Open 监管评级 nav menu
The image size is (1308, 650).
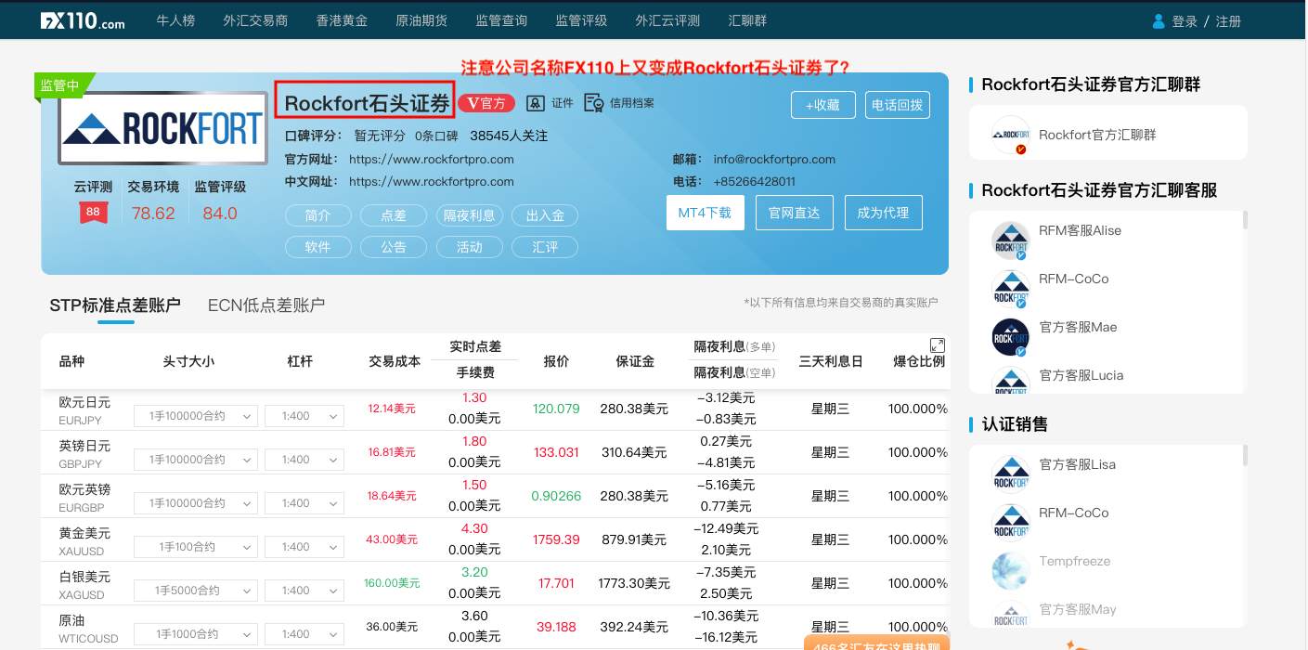point(581,20)
